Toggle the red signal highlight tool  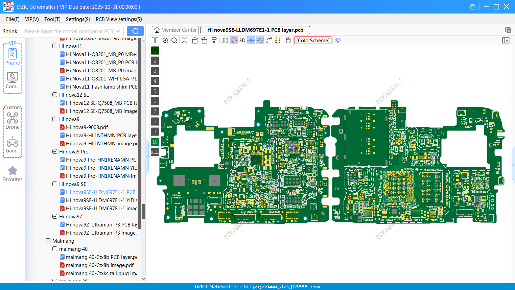234,41
